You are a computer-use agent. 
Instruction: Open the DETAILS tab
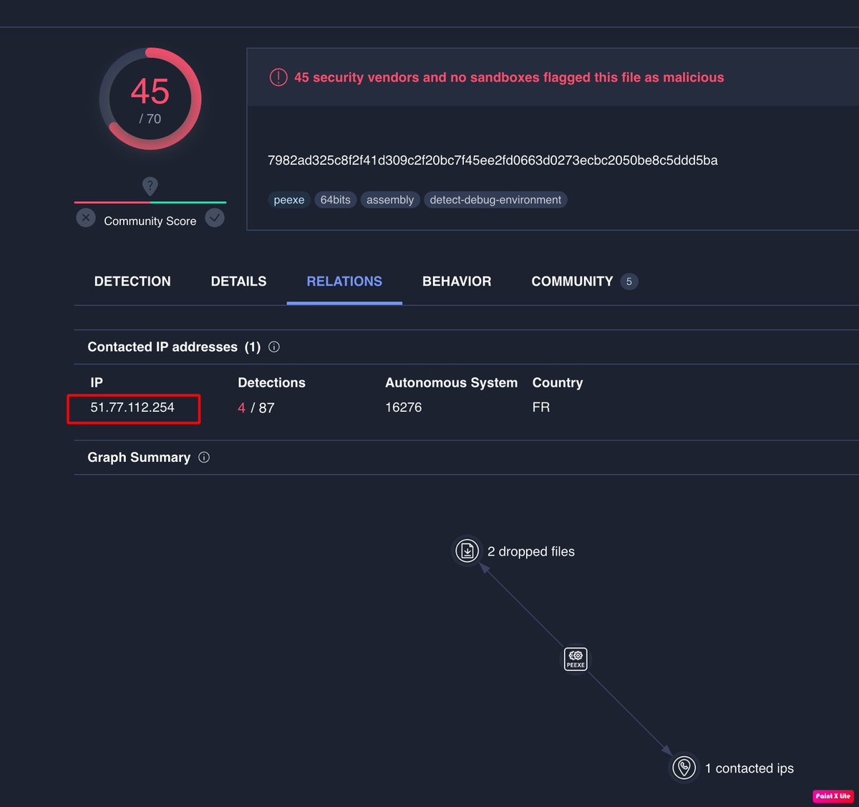(x=238, y=281)
